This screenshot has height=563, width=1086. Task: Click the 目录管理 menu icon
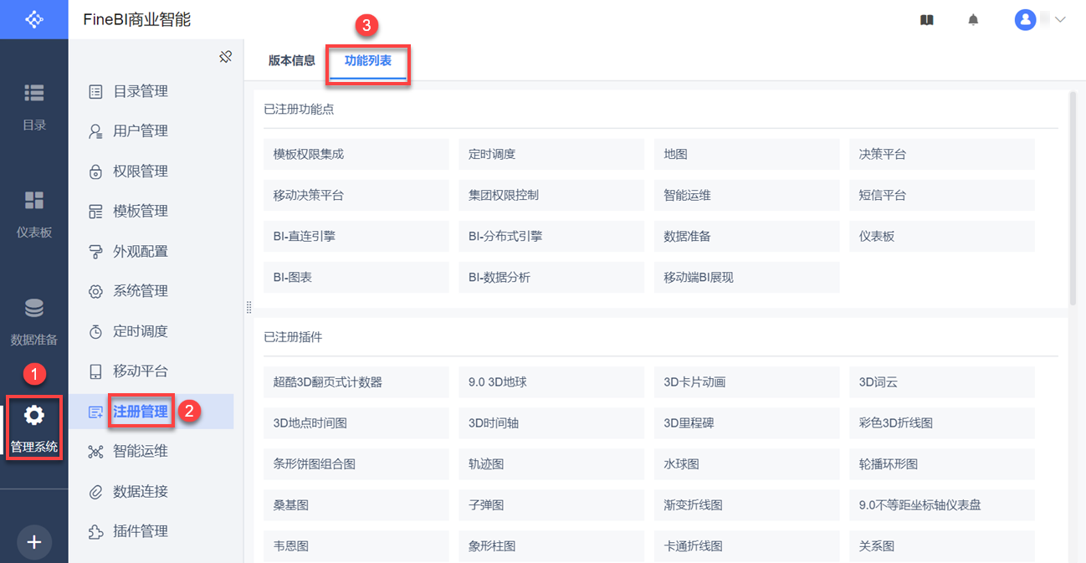tap(95, 91)
